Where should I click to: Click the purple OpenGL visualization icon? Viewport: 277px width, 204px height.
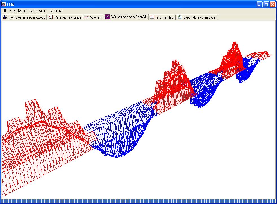coord(107,17)
